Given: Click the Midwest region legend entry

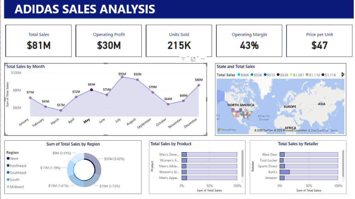Looking at the screenshot, I should pos(15,187).
